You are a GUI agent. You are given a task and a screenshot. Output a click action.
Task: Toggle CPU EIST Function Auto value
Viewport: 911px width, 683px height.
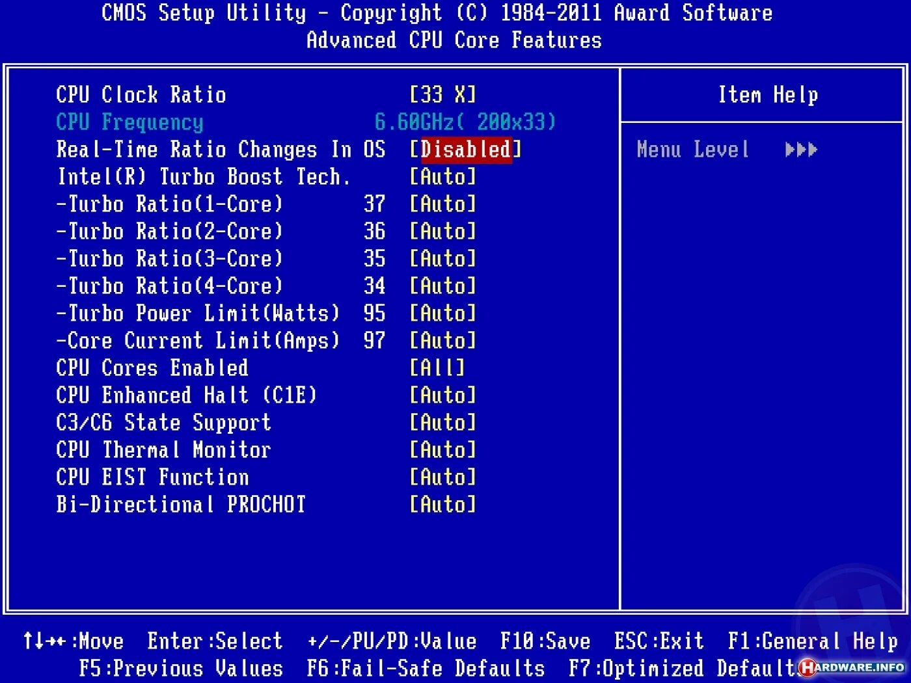(443, 477)
